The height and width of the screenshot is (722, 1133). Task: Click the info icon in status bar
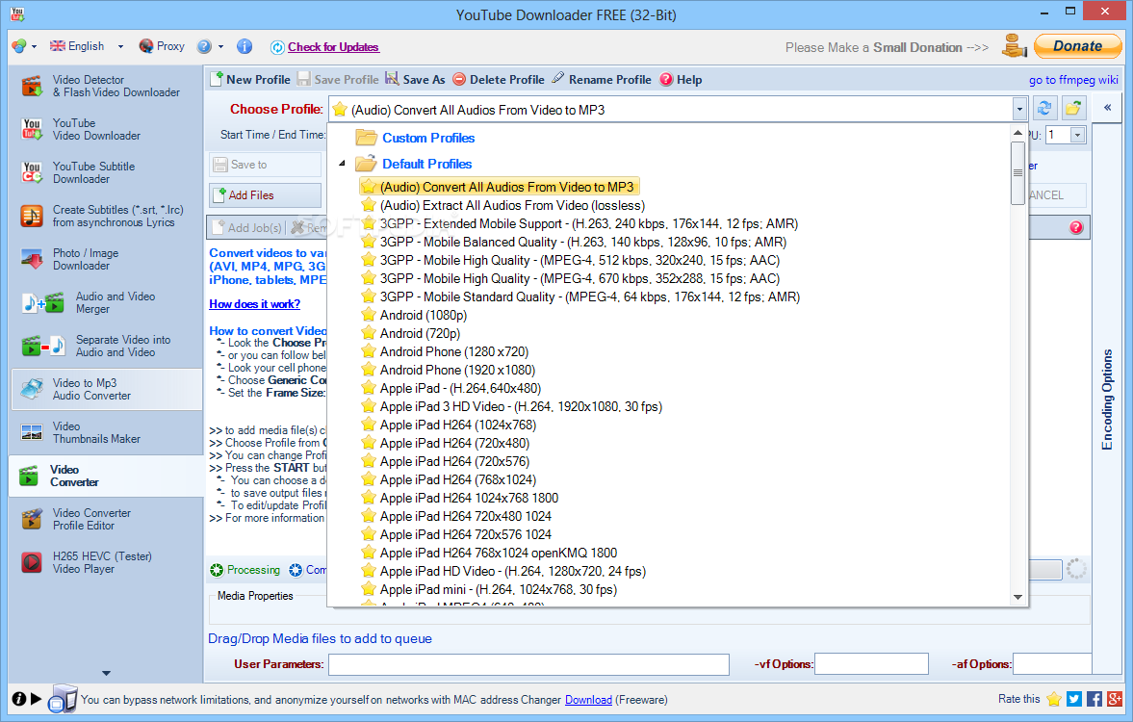[x=19, y=699]
